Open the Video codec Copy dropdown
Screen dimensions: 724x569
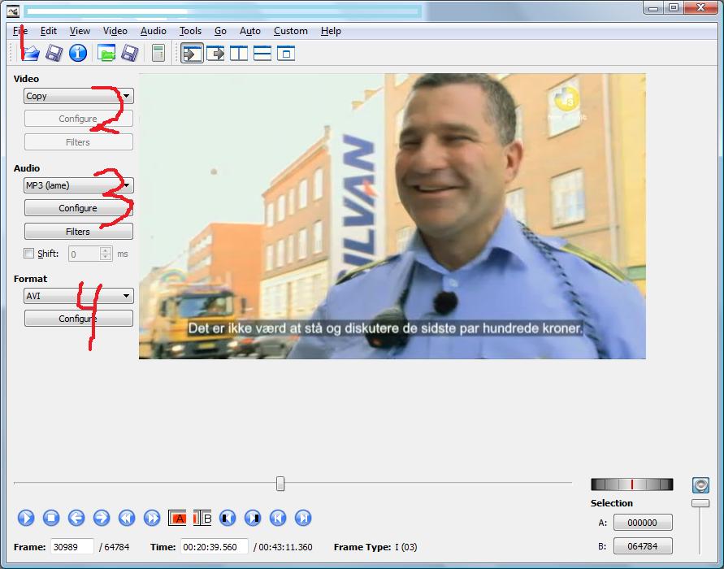coord(79,96)
